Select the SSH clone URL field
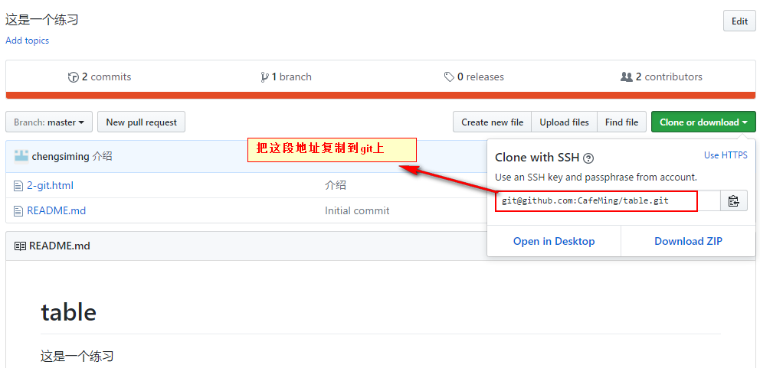This screenshot has width=760, height=368. click(x=608, y=200)
